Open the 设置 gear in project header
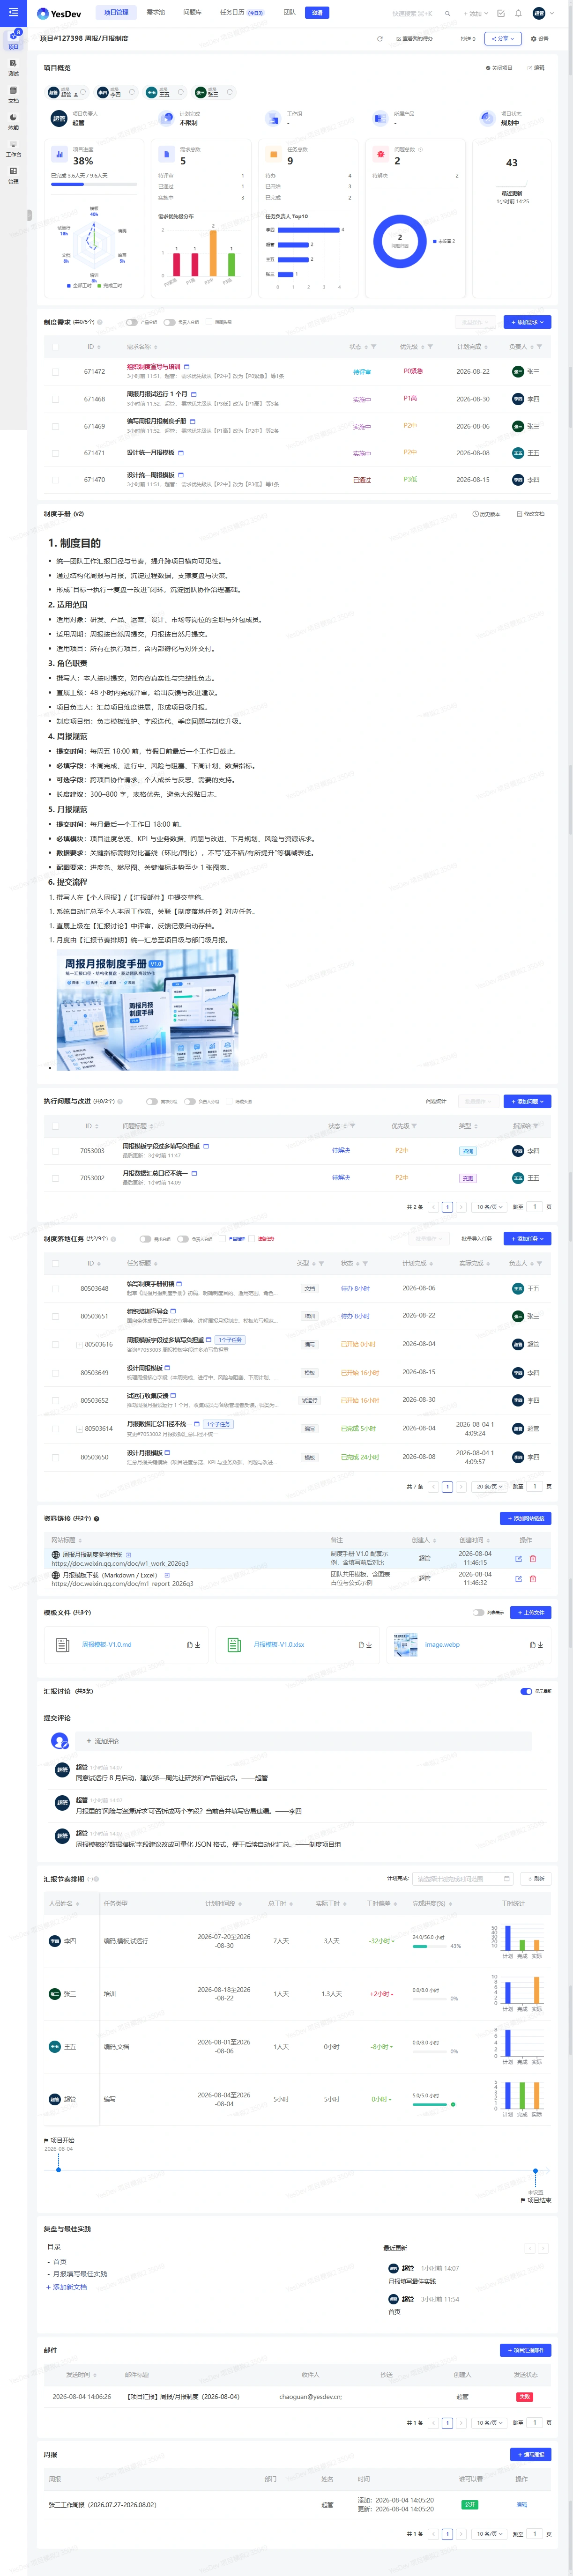The image size is (573, 2576). [x=540, y=39]
